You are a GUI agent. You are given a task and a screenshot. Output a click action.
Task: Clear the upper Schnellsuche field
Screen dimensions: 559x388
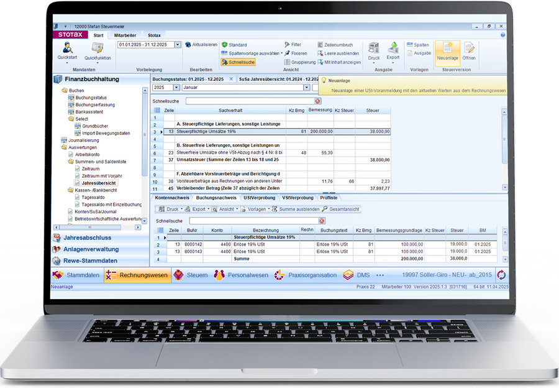pos(317,101)
